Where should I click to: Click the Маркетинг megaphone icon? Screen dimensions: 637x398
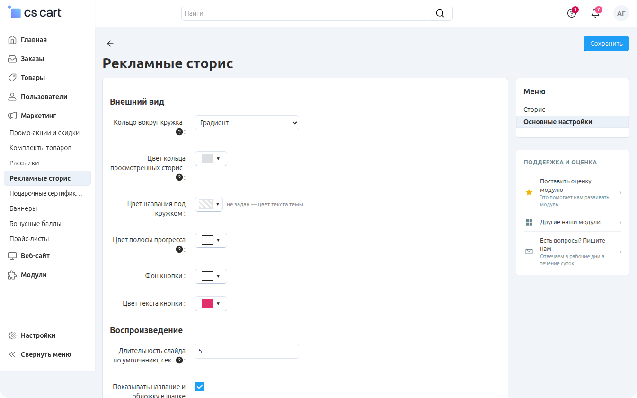point(13,116)
